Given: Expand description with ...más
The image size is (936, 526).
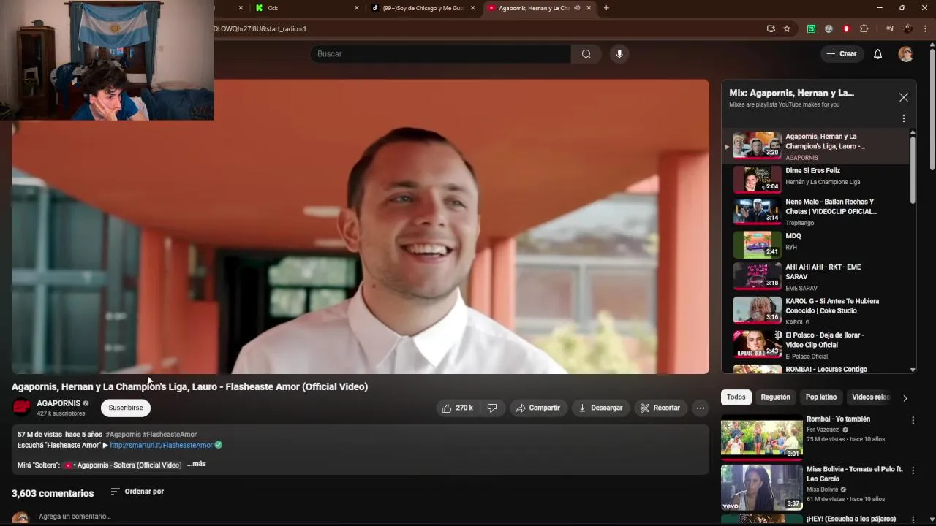Looking at the screenshot, I should pos(196,464).
